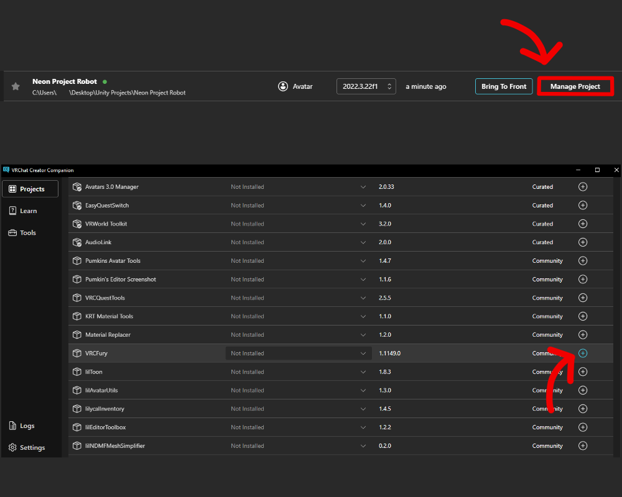Expand version dropdown for lilEditorToolbox
622x497 pixels.
tap(363, 427)
